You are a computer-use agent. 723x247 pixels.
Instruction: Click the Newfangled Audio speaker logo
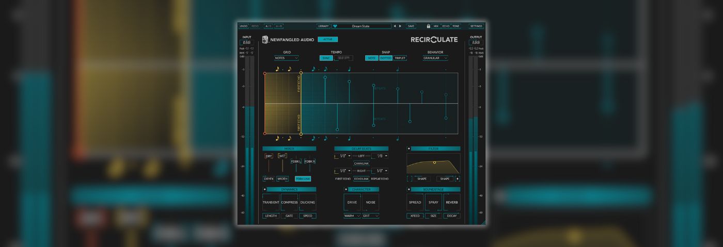[x=265, y=40]
